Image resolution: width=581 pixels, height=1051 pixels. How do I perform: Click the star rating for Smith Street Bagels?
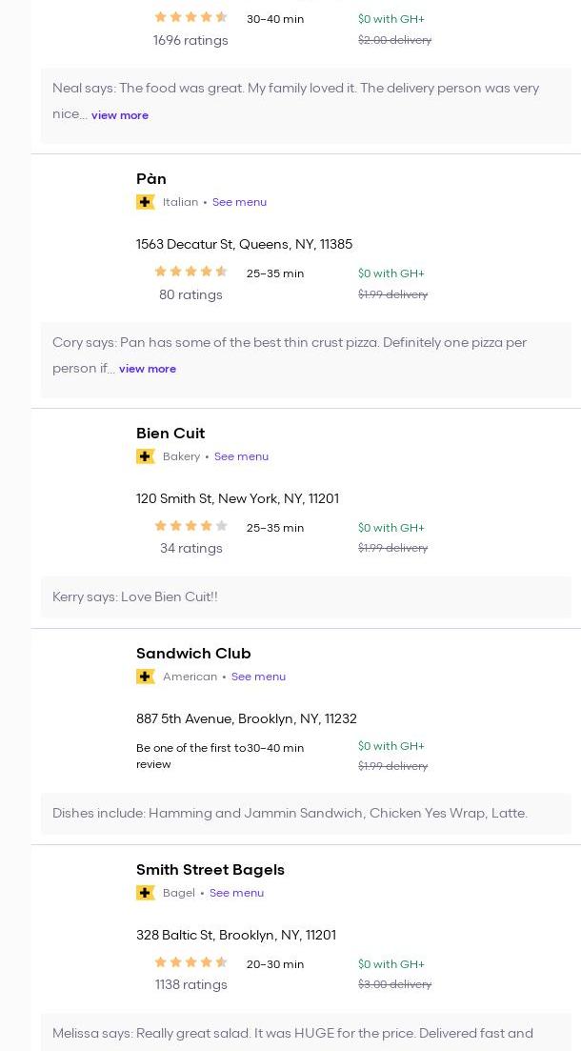190,962
